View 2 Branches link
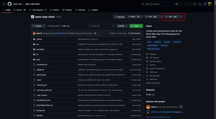 53,26
